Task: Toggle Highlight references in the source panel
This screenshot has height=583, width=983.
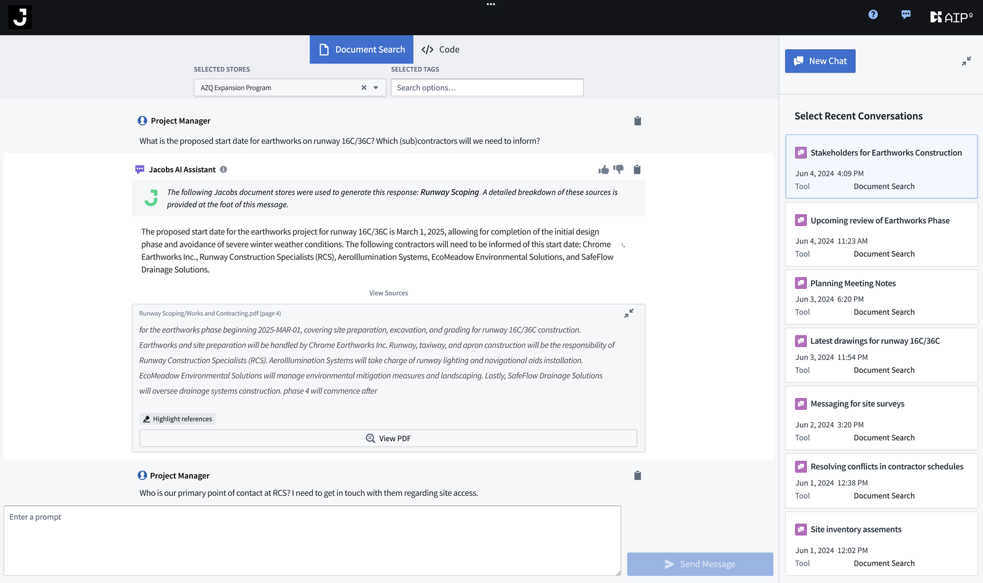Action: [177, 418]
